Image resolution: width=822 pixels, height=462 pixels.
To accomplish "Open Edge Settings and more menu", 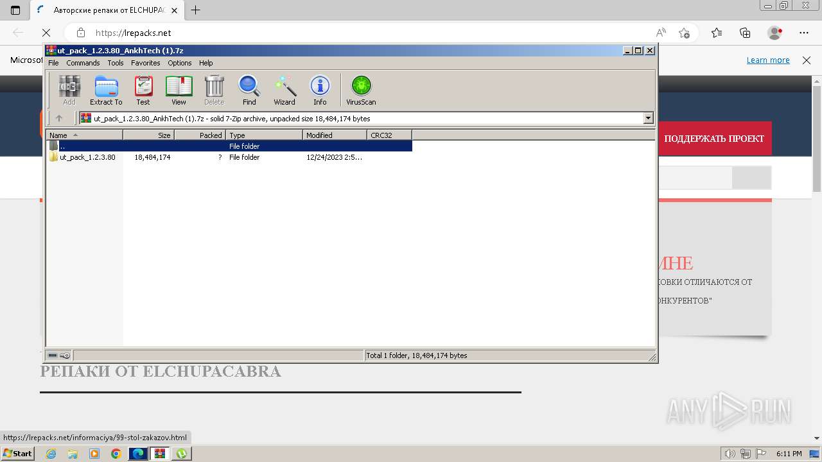I will (804, 33).
